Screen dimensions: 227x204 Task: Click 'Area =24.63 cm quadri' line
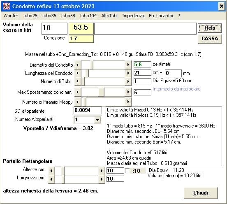tap(129, 158)
